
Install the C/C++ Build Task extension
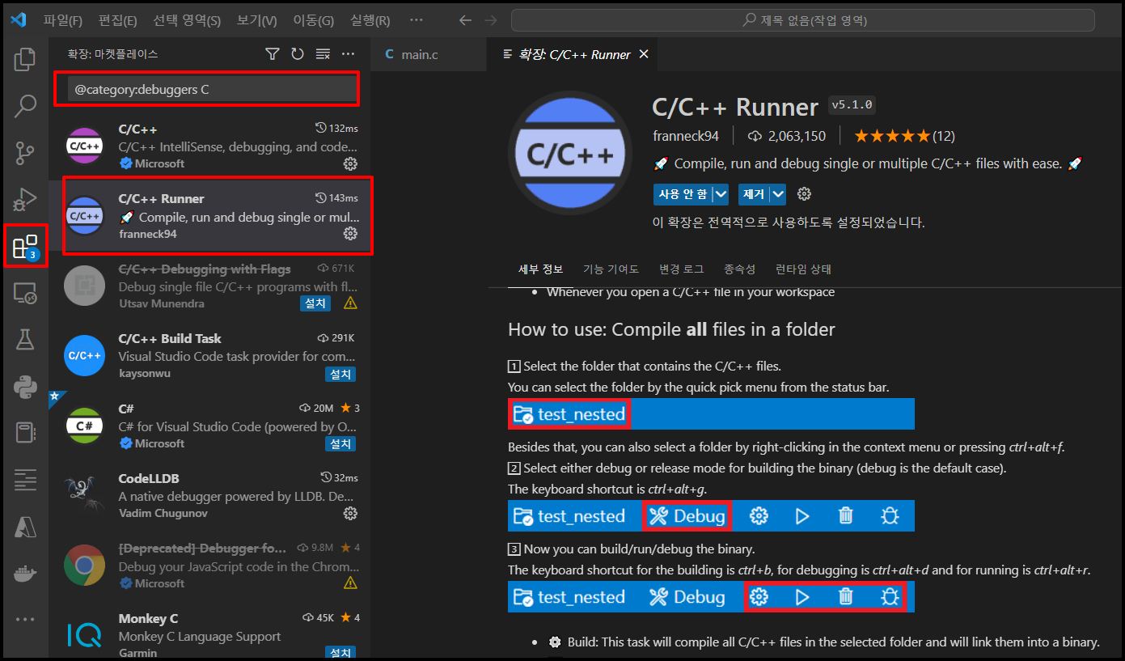(340, 374)
